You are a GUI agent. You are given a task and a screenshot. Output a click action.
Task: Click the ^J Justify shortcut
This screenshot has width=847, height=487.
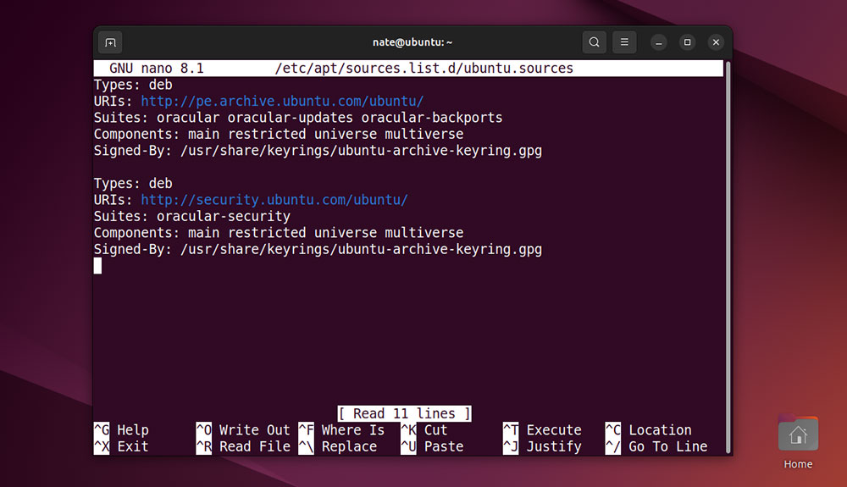tap(542, 446)
